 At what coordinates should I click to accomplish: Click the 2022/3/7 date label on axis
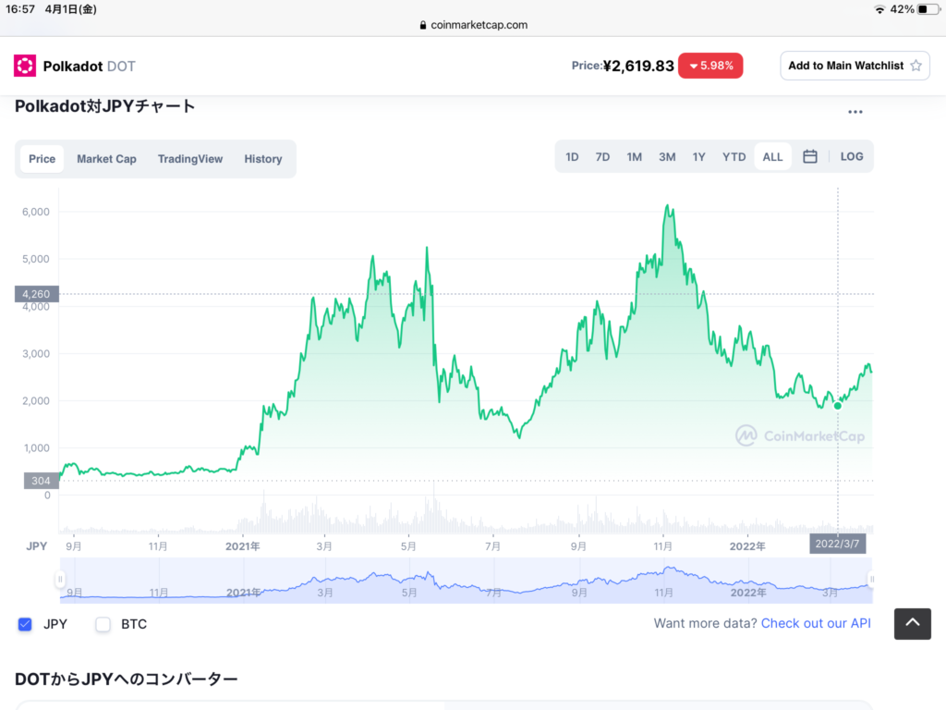837,544
